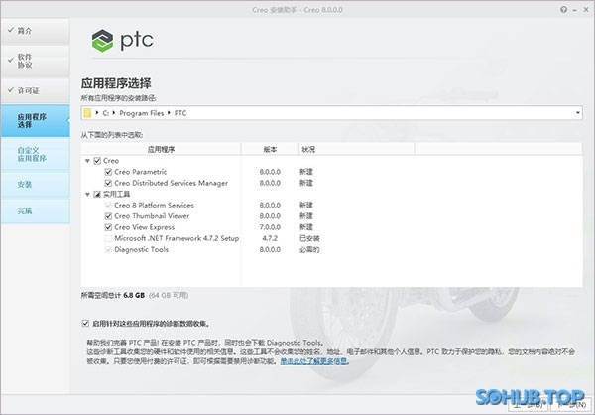Click the arrow before C: in path
This screenshot has width=595, height=415.
[x=97, y=113]
